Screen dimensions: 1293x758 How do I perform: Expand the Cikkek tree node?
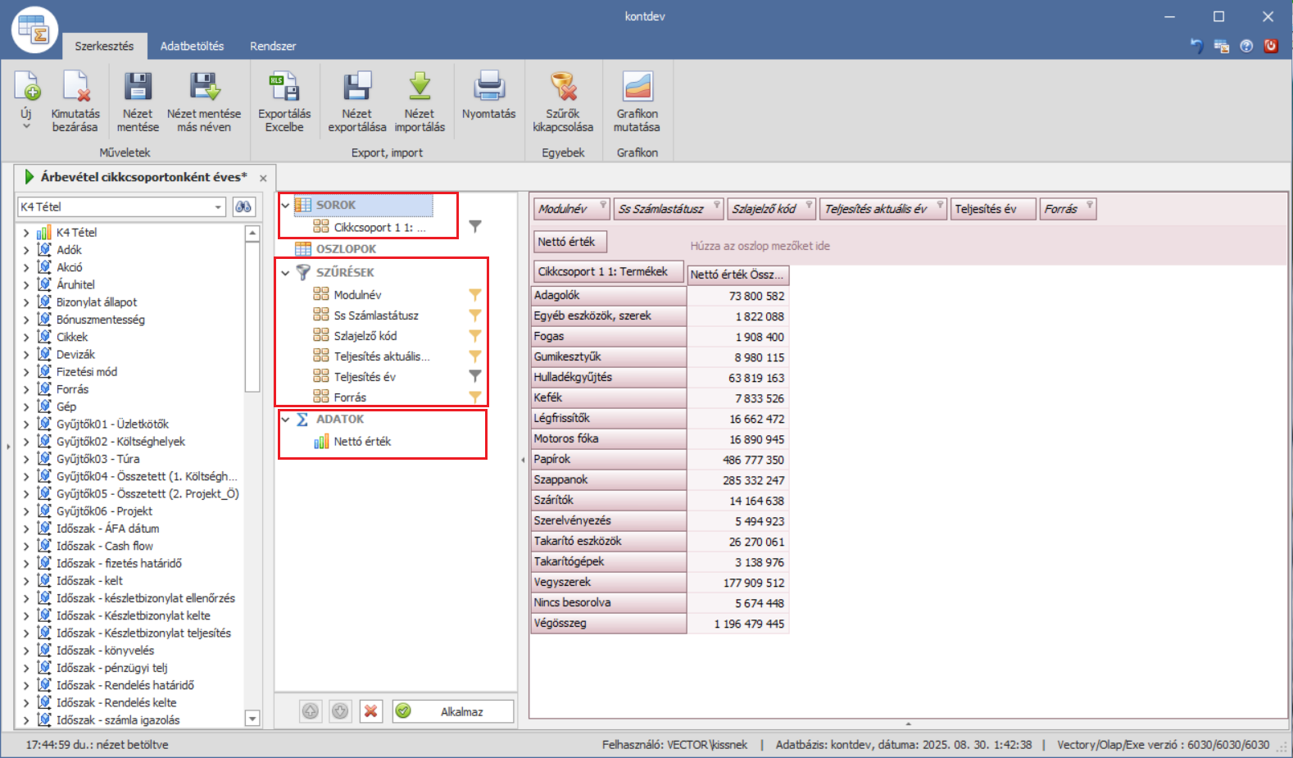(x=26, y=337)
